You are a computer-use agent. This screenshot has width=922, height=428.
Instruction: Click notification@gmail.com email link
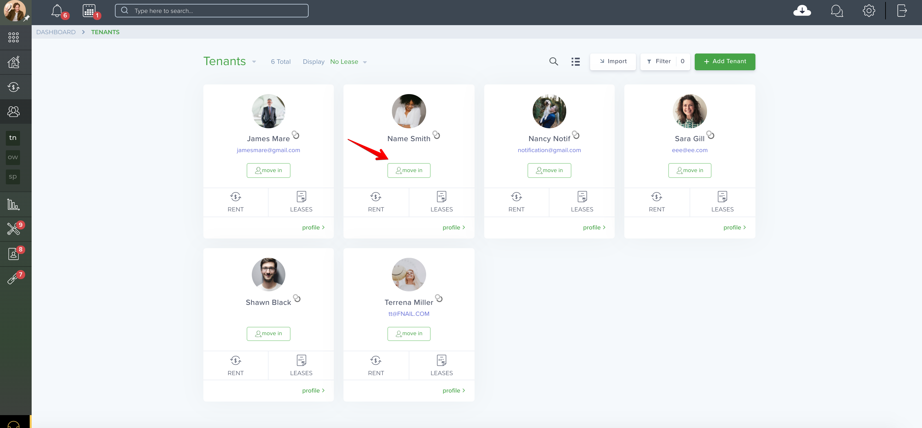(549, 150)
